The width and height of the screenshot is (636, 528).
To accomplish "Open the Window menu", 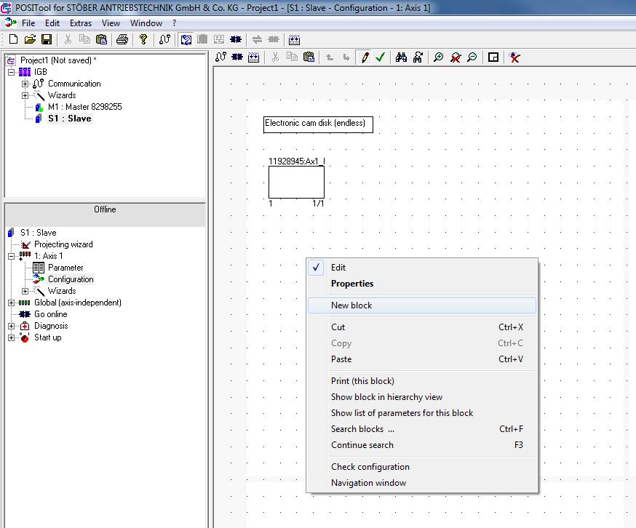I will (x=146, y=23).
